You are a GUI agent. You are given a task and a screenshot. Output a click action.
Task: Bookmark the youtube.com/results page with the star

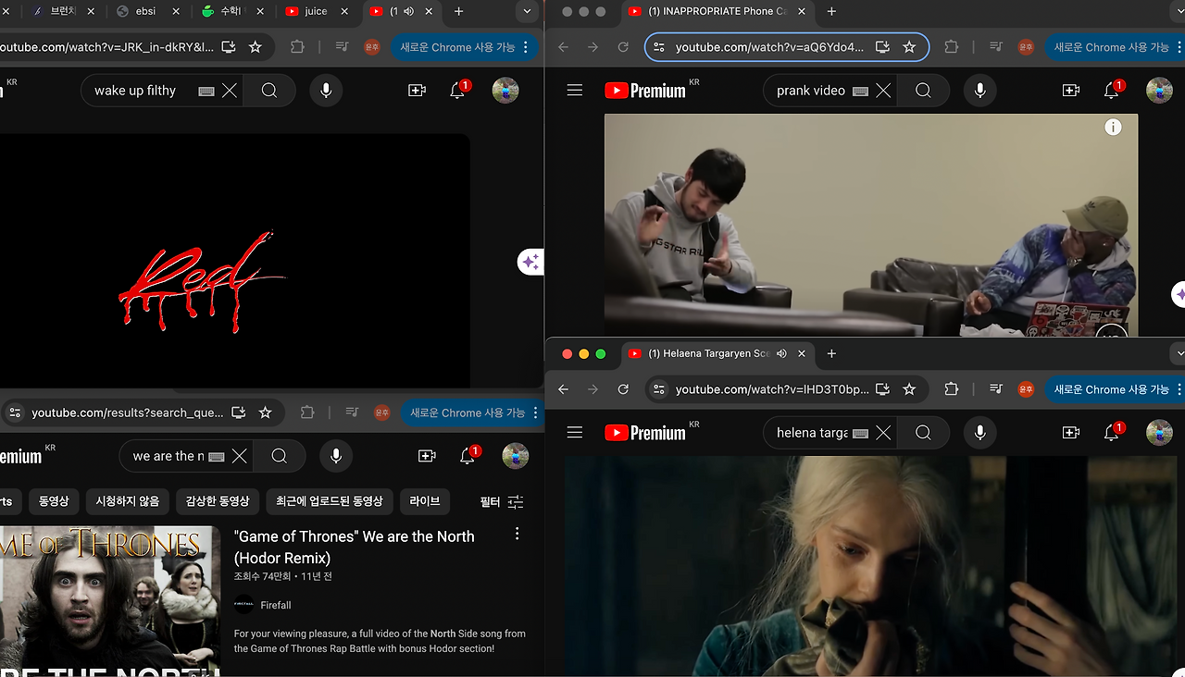point(266,412)
